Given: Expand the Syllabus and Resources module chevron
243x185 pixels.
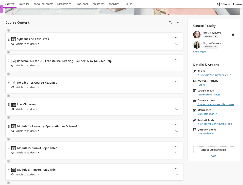Looking at the screenshot, I should (177, 44).
